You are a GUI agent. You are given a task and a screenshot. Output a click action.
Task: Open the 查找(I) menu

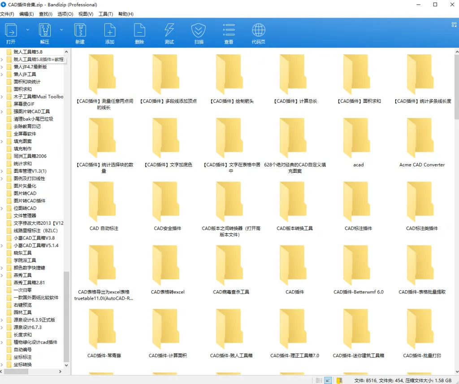click(45, 14)
